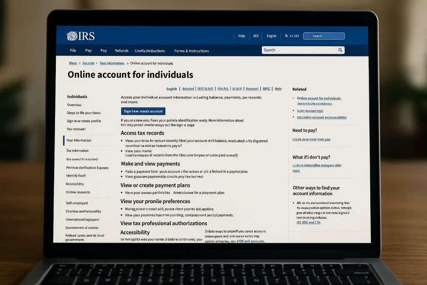The image size is (427, 285).
Task: Select Your information in the sidebar
Action: point(79,141)
